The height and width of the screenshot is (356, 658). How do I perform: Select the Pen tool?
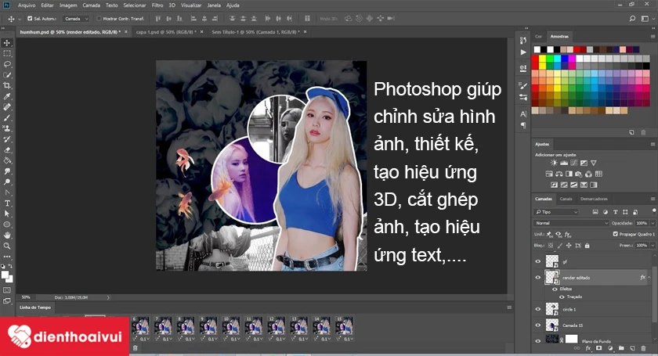pyautogui.click(x=7, y=192)
